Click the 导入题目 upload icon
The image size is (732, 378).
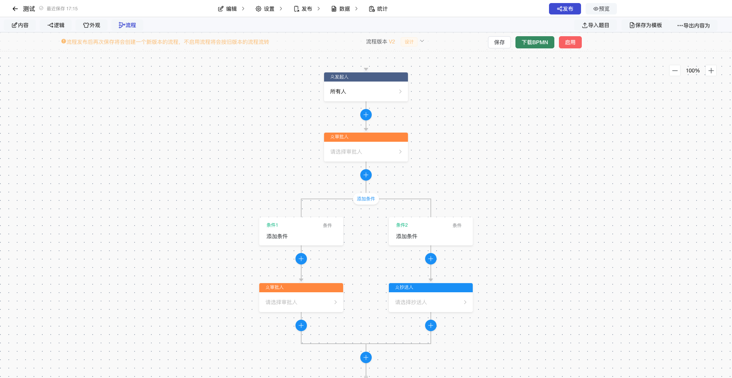click(x=584, y=25)
